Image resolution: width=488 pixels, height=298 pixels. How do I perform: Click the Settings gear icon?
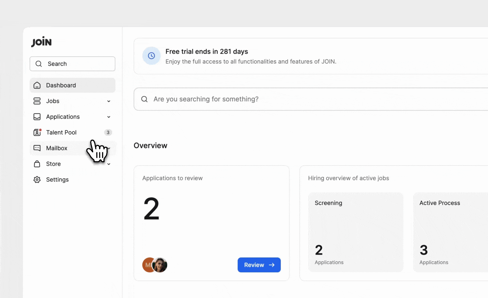coord(37,180)
